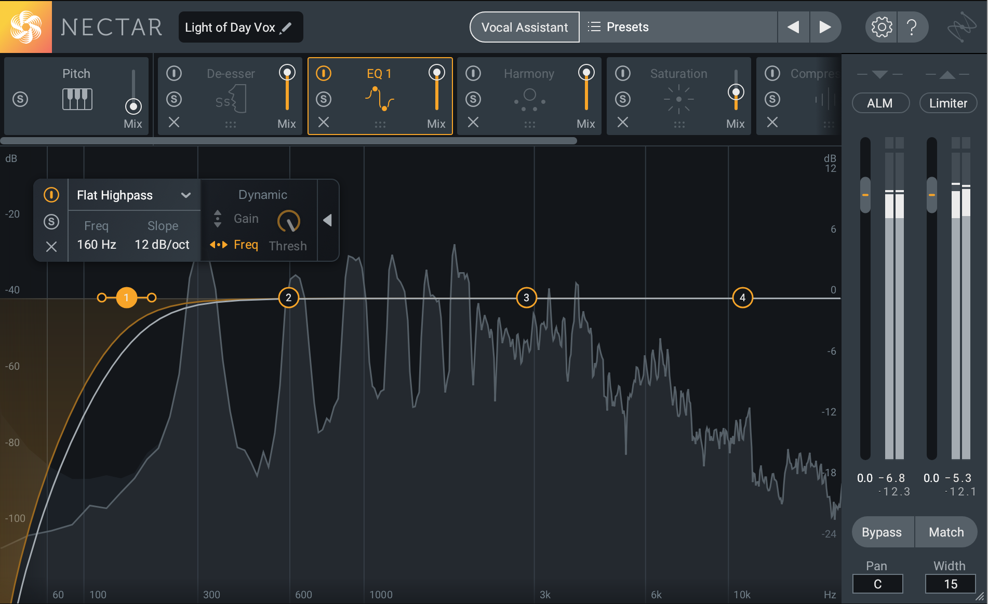Screen dimensions: 988x604
Task: Grab the EQ 1 module drag handle dots
Action: [380, 125]
